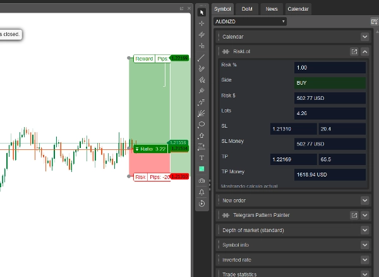Expand the Inverted rate section
Screen dimensions: 379x277
tap(364, 260)
